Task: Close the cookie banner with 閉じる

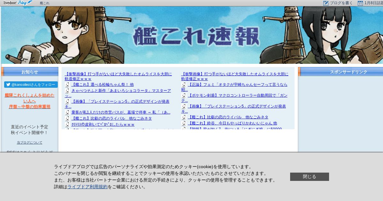Action: coord(309,177)
